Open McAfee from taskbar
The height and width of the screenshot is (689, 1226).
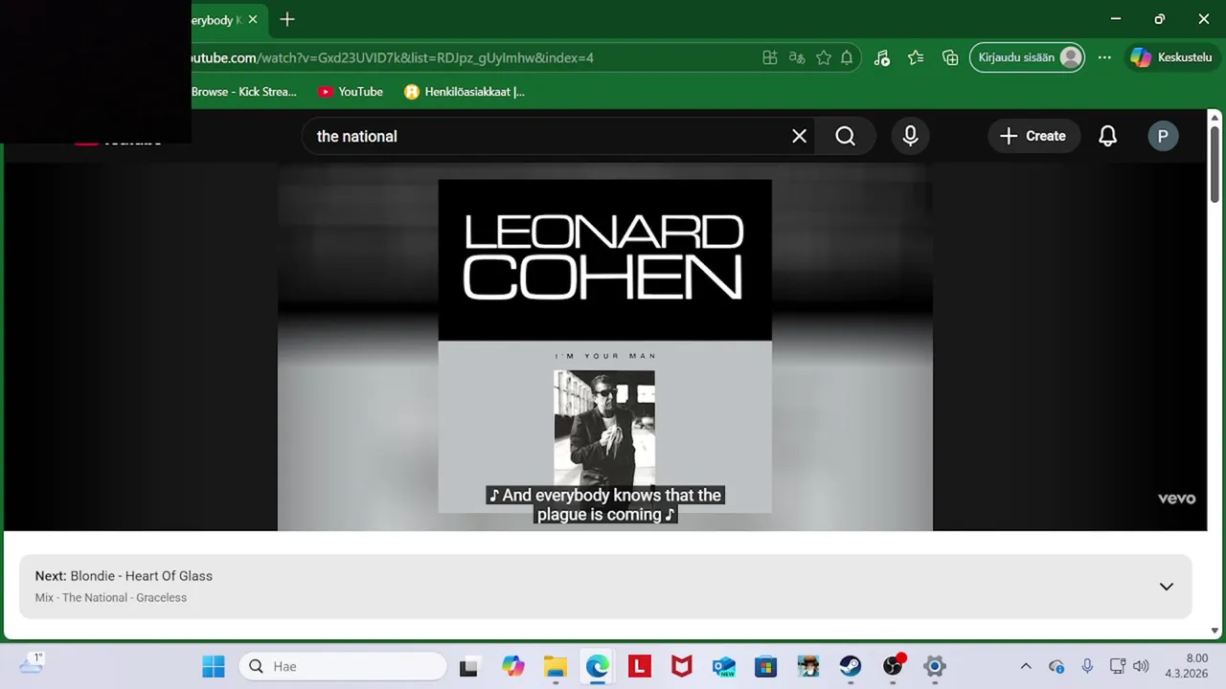pos(682,666)
